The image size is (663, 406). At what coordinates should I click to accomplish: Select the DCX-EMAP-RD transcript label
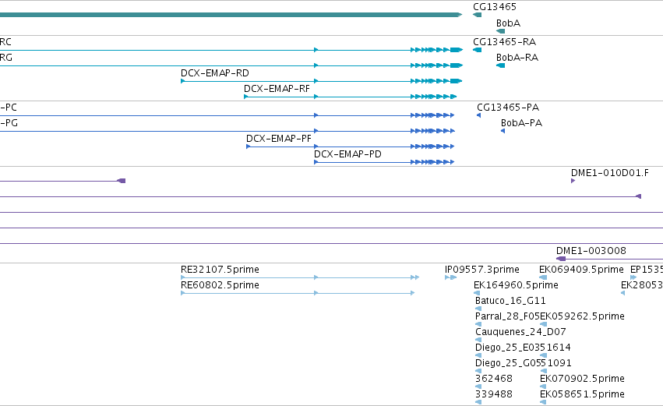click(214, 73)
